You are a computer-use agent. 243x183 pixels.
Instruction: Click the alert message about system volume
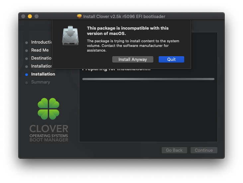coord(133,46)
